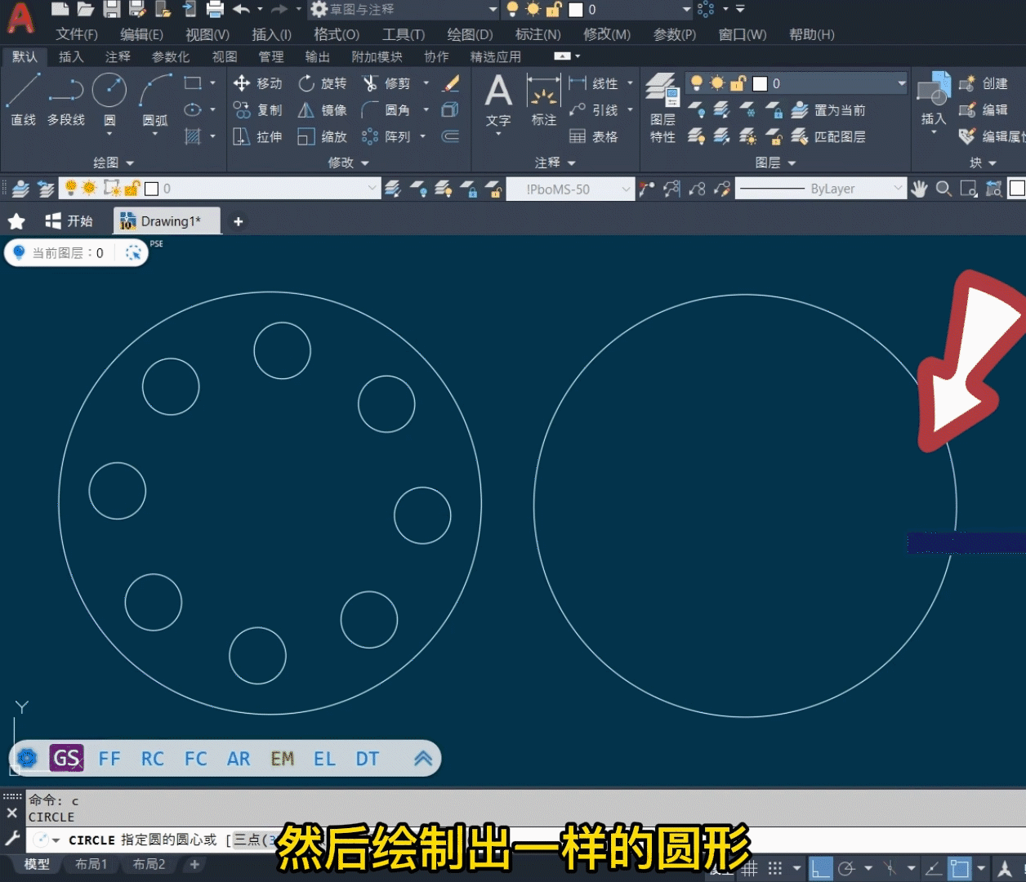Open the 格式(O) menu
The image size is (1026, 882).
click(x=336, y=34)
